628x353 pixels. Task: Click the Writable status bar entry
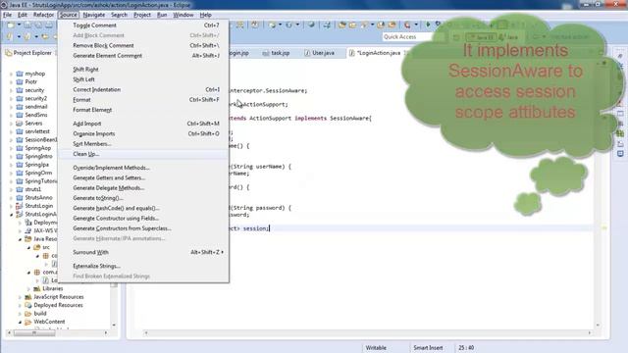[376, 348]
